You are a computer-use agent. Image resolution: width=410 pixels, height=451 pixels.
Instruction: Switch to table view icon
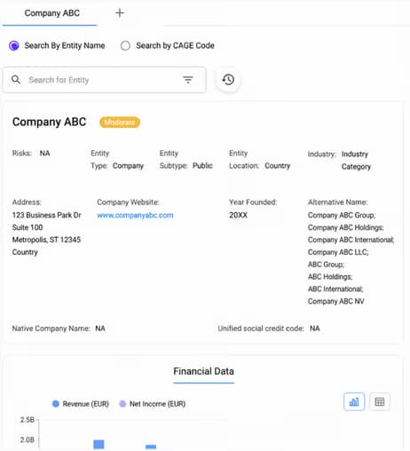[x=380, y=401]
